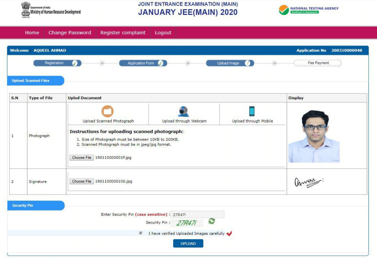Open the Home menu item
The width and height of the screenshot is (377, 258).
pos(32,32)
